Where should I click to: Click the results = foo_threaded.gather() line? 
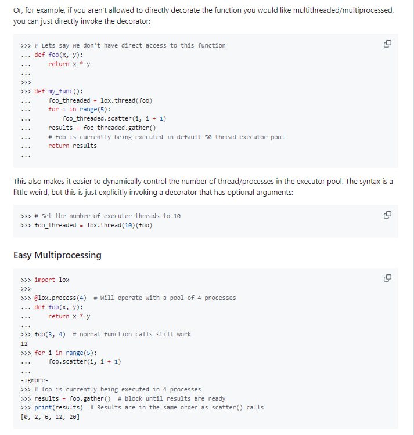[x=102, y=128]
